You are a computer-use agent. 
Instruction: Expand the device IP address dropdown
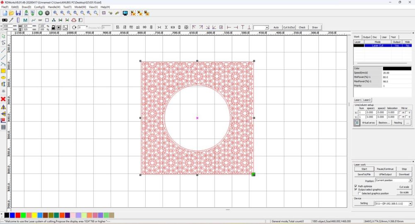410,203
